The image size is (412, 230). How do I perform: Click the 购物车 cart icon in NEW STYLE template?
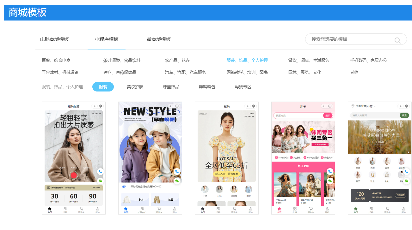159,208
